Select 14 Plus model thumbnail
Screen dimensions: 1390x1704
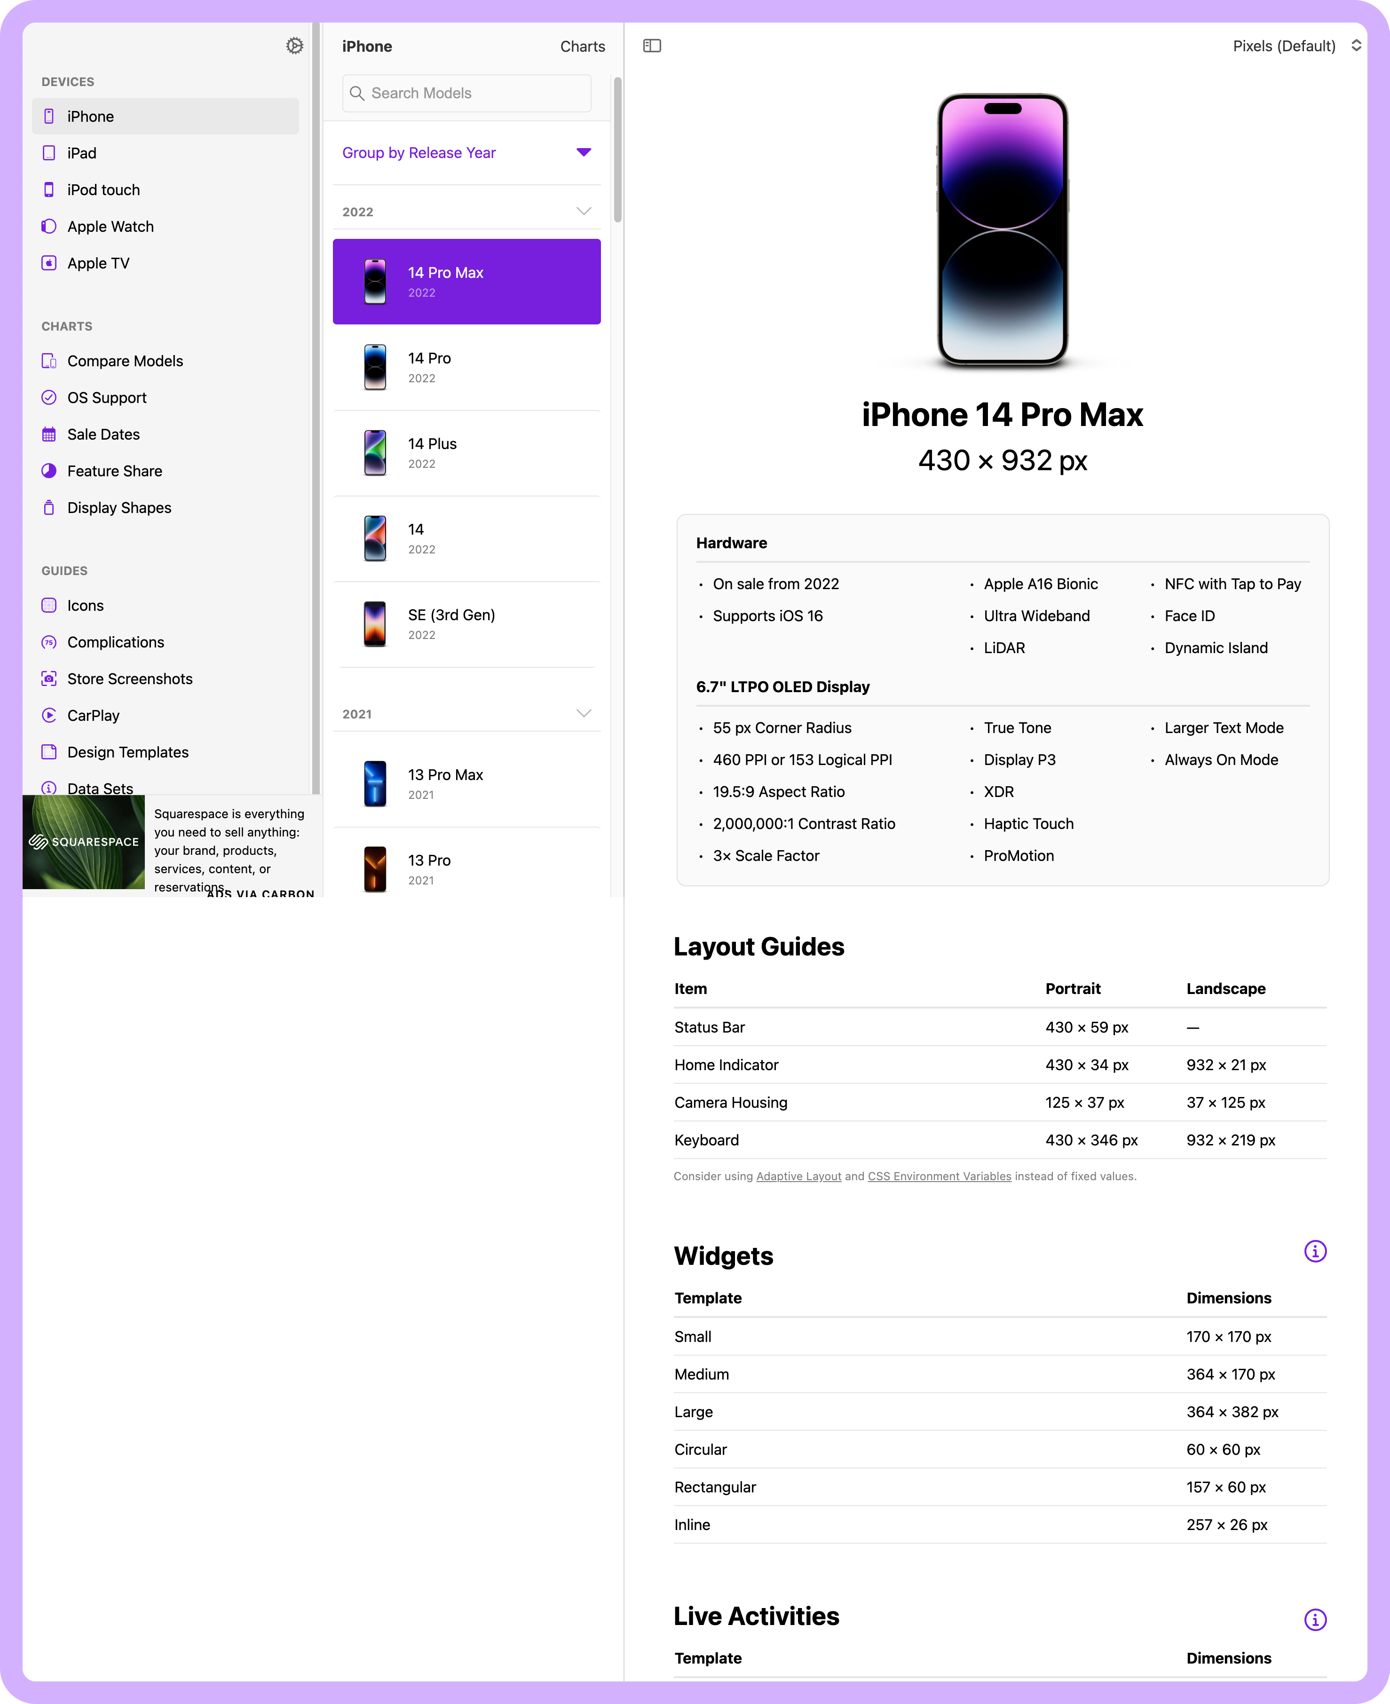point(375,452)
